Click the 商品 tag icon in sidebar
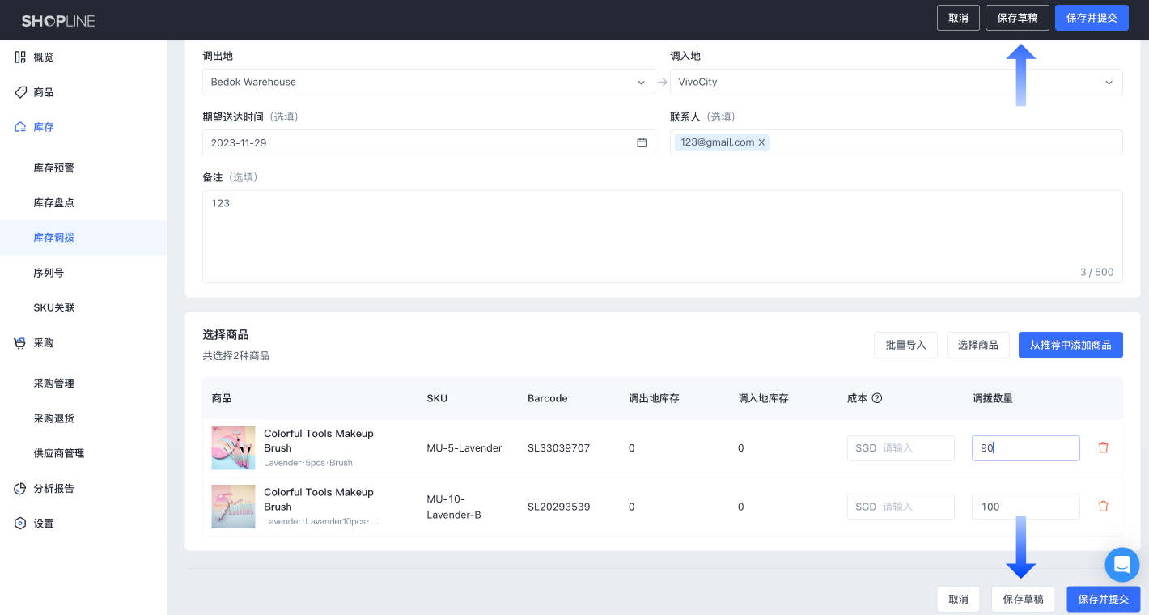The width and height of the screenshot is (1149, 615). pyautogui.click(x=20, y=92)
